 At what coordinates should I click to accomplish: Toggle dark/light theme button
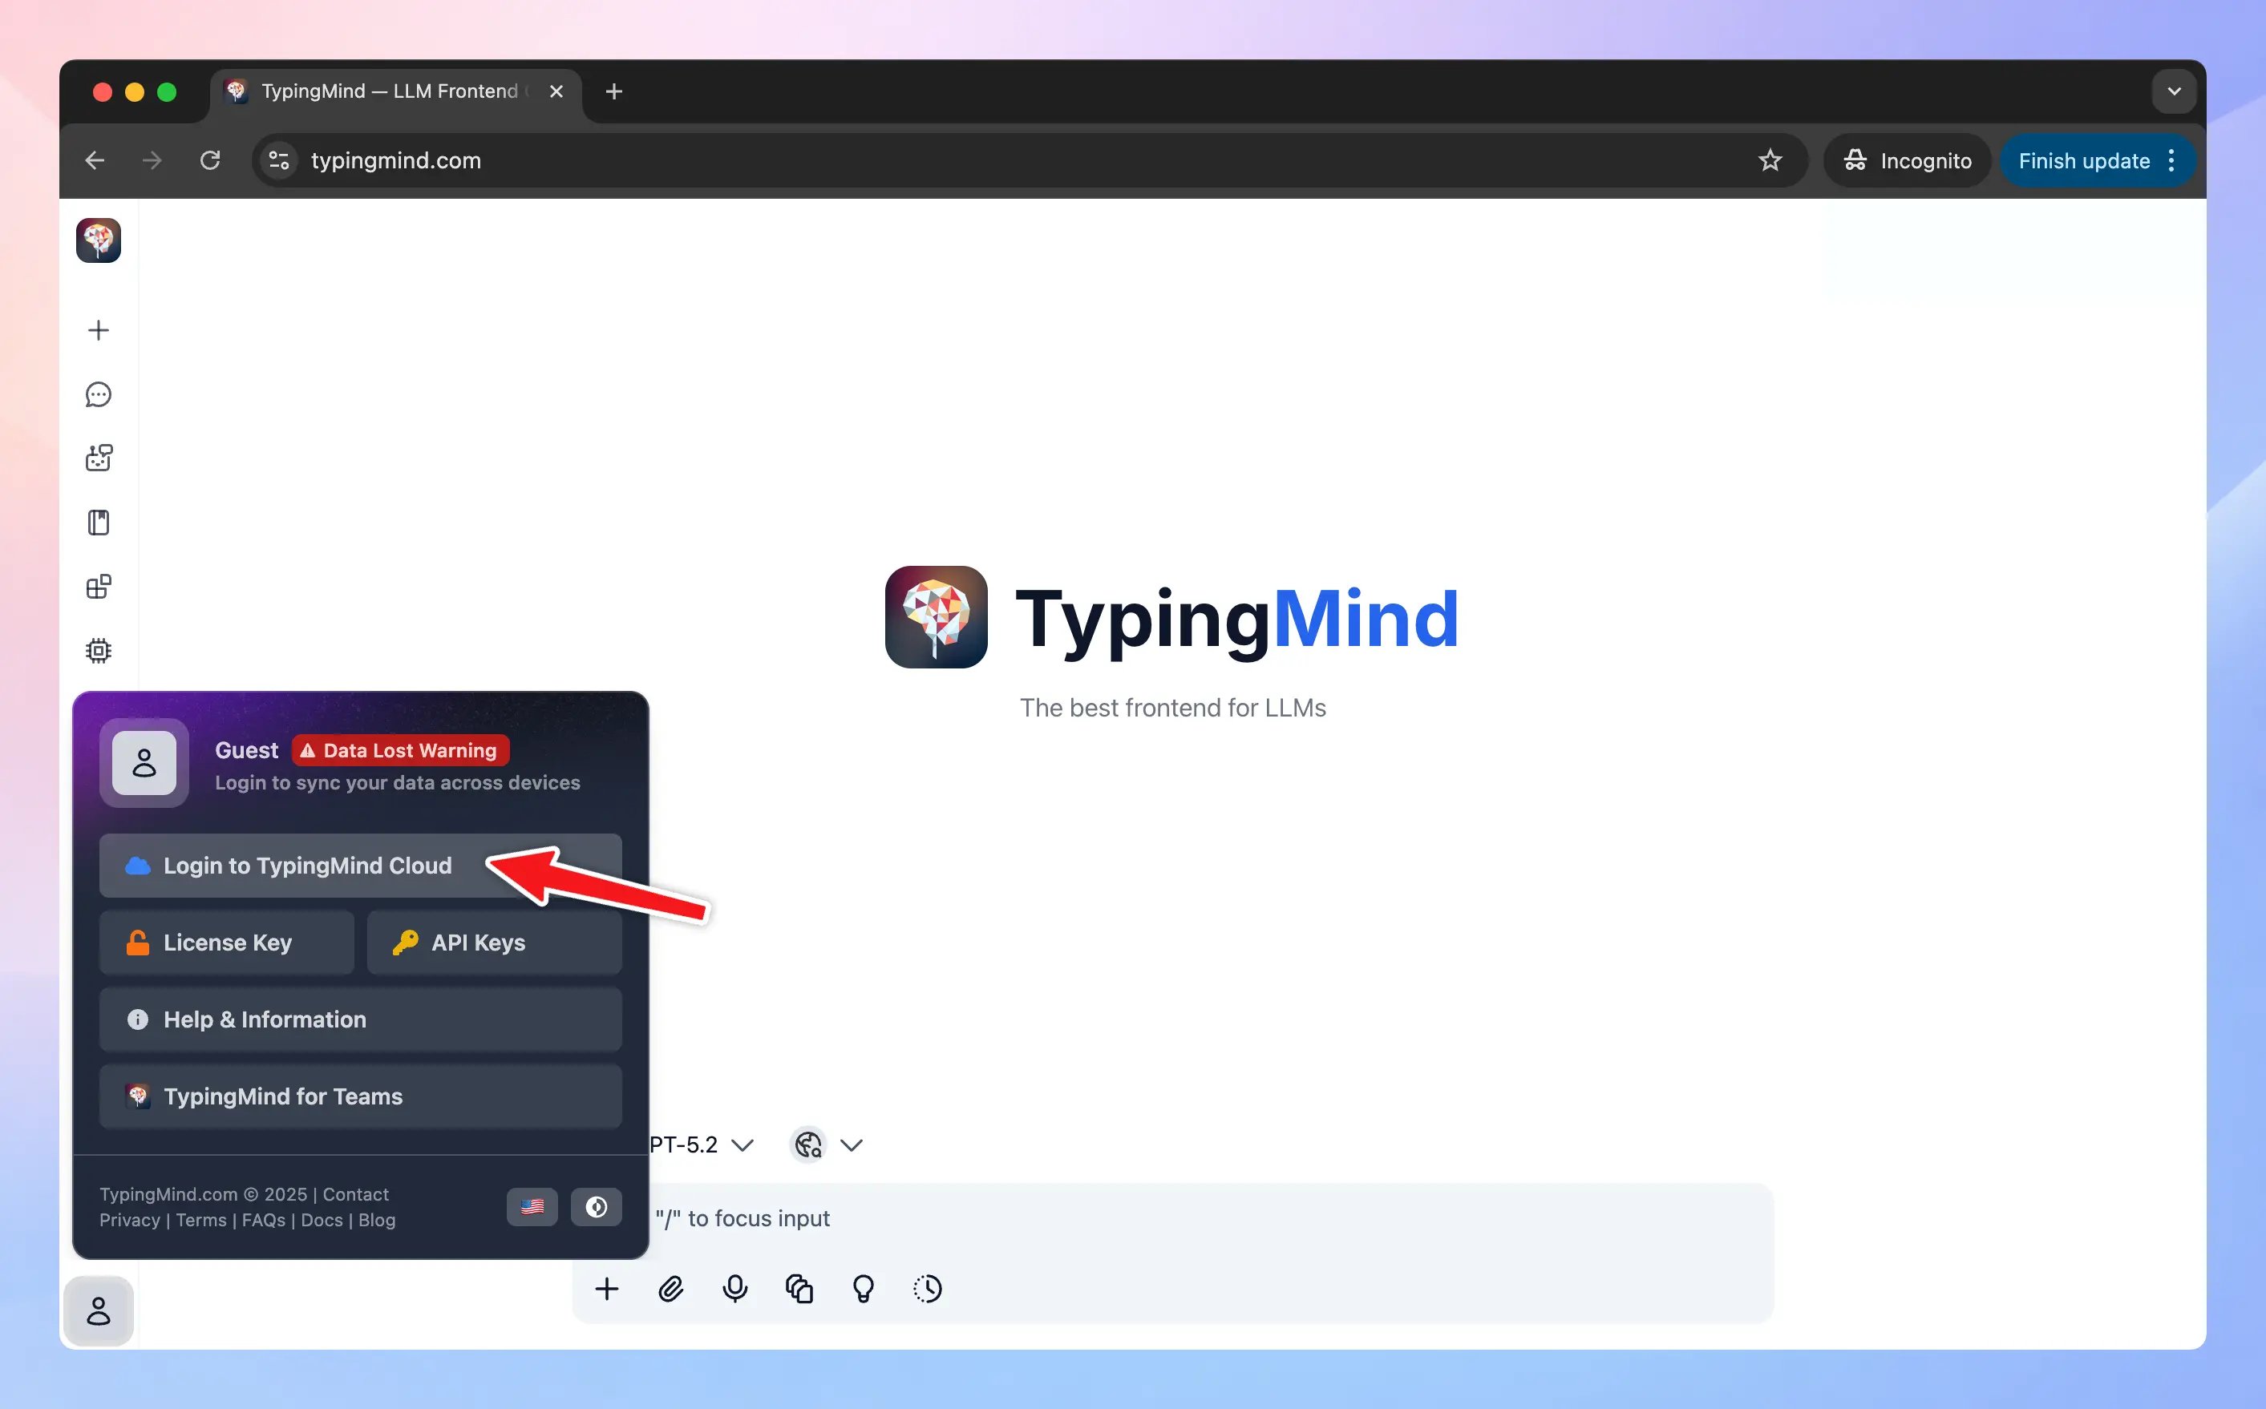coord(597,1207)
